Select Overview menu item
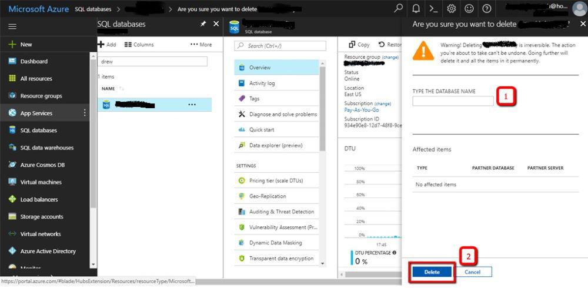The width and height of the screenshot is (588, 288). coord(276,68)
